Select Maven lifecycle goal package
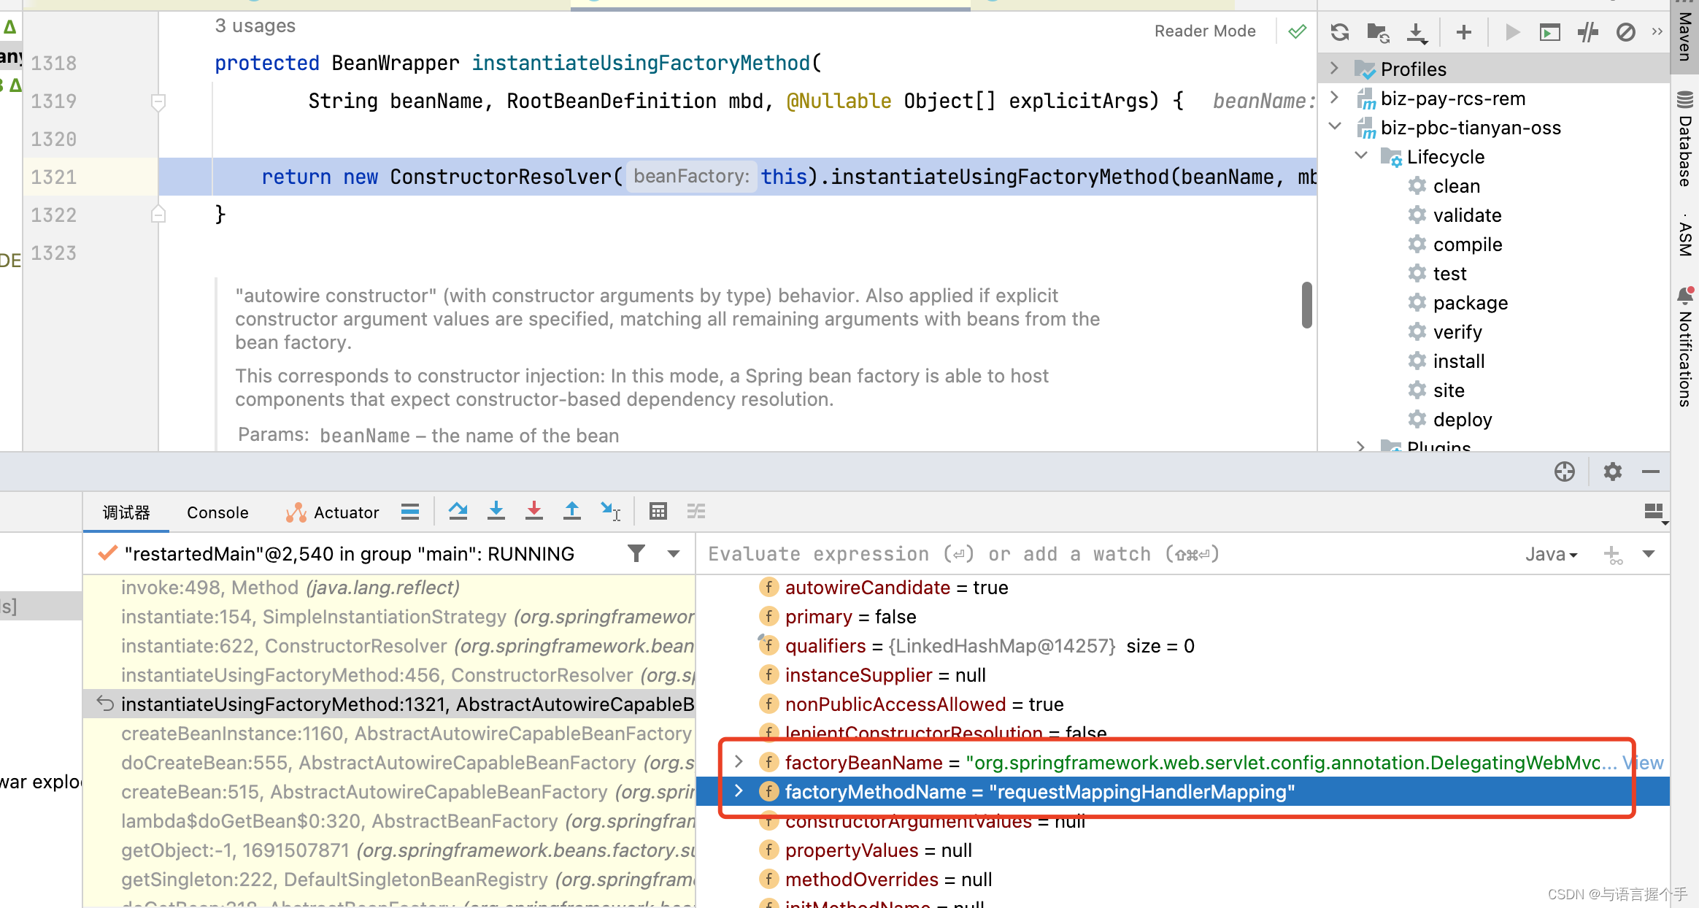 [x=1470, y=303]
